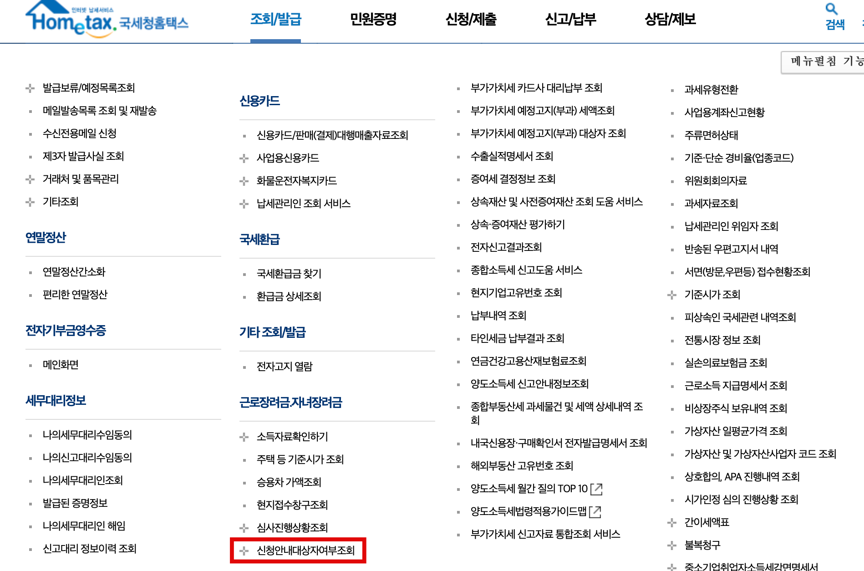
Task: Expand 기준시가 조회 submenu
Action: point(672,295)
